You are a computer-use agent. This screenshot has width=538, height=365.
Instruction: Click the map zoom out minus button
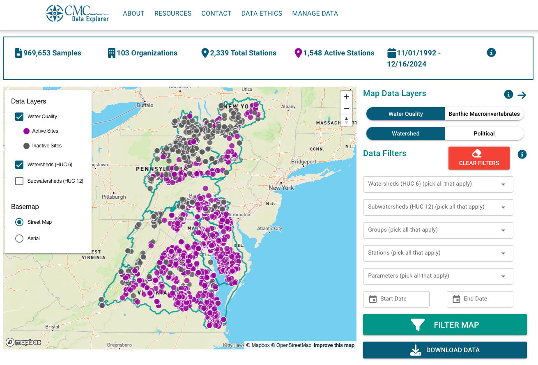click(x=346, y=109)
